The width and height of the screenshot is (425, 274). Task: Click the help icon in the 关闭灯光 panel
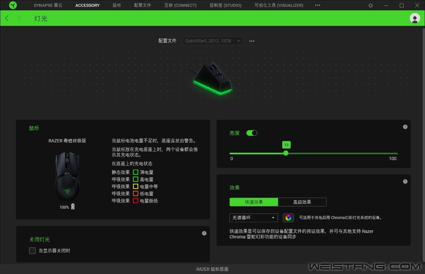point(204,233)
